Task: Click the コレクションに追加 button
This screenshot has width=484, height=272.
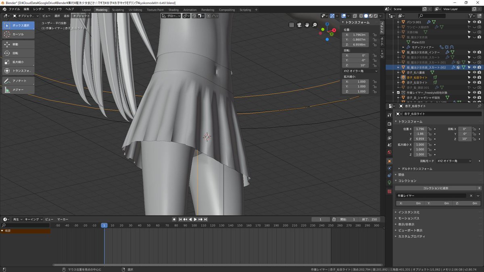Action: [x=436, y=188]
